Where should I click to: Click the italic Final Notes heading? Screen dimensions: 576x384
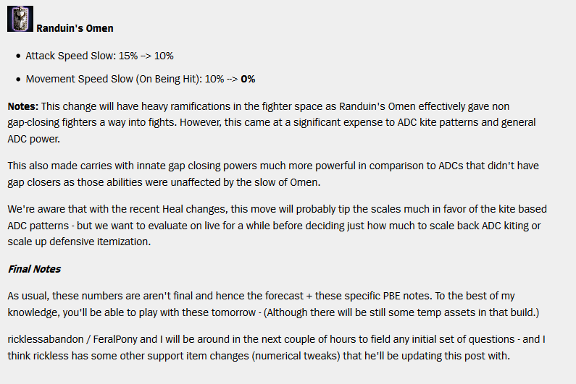click(x=34, y=269)
